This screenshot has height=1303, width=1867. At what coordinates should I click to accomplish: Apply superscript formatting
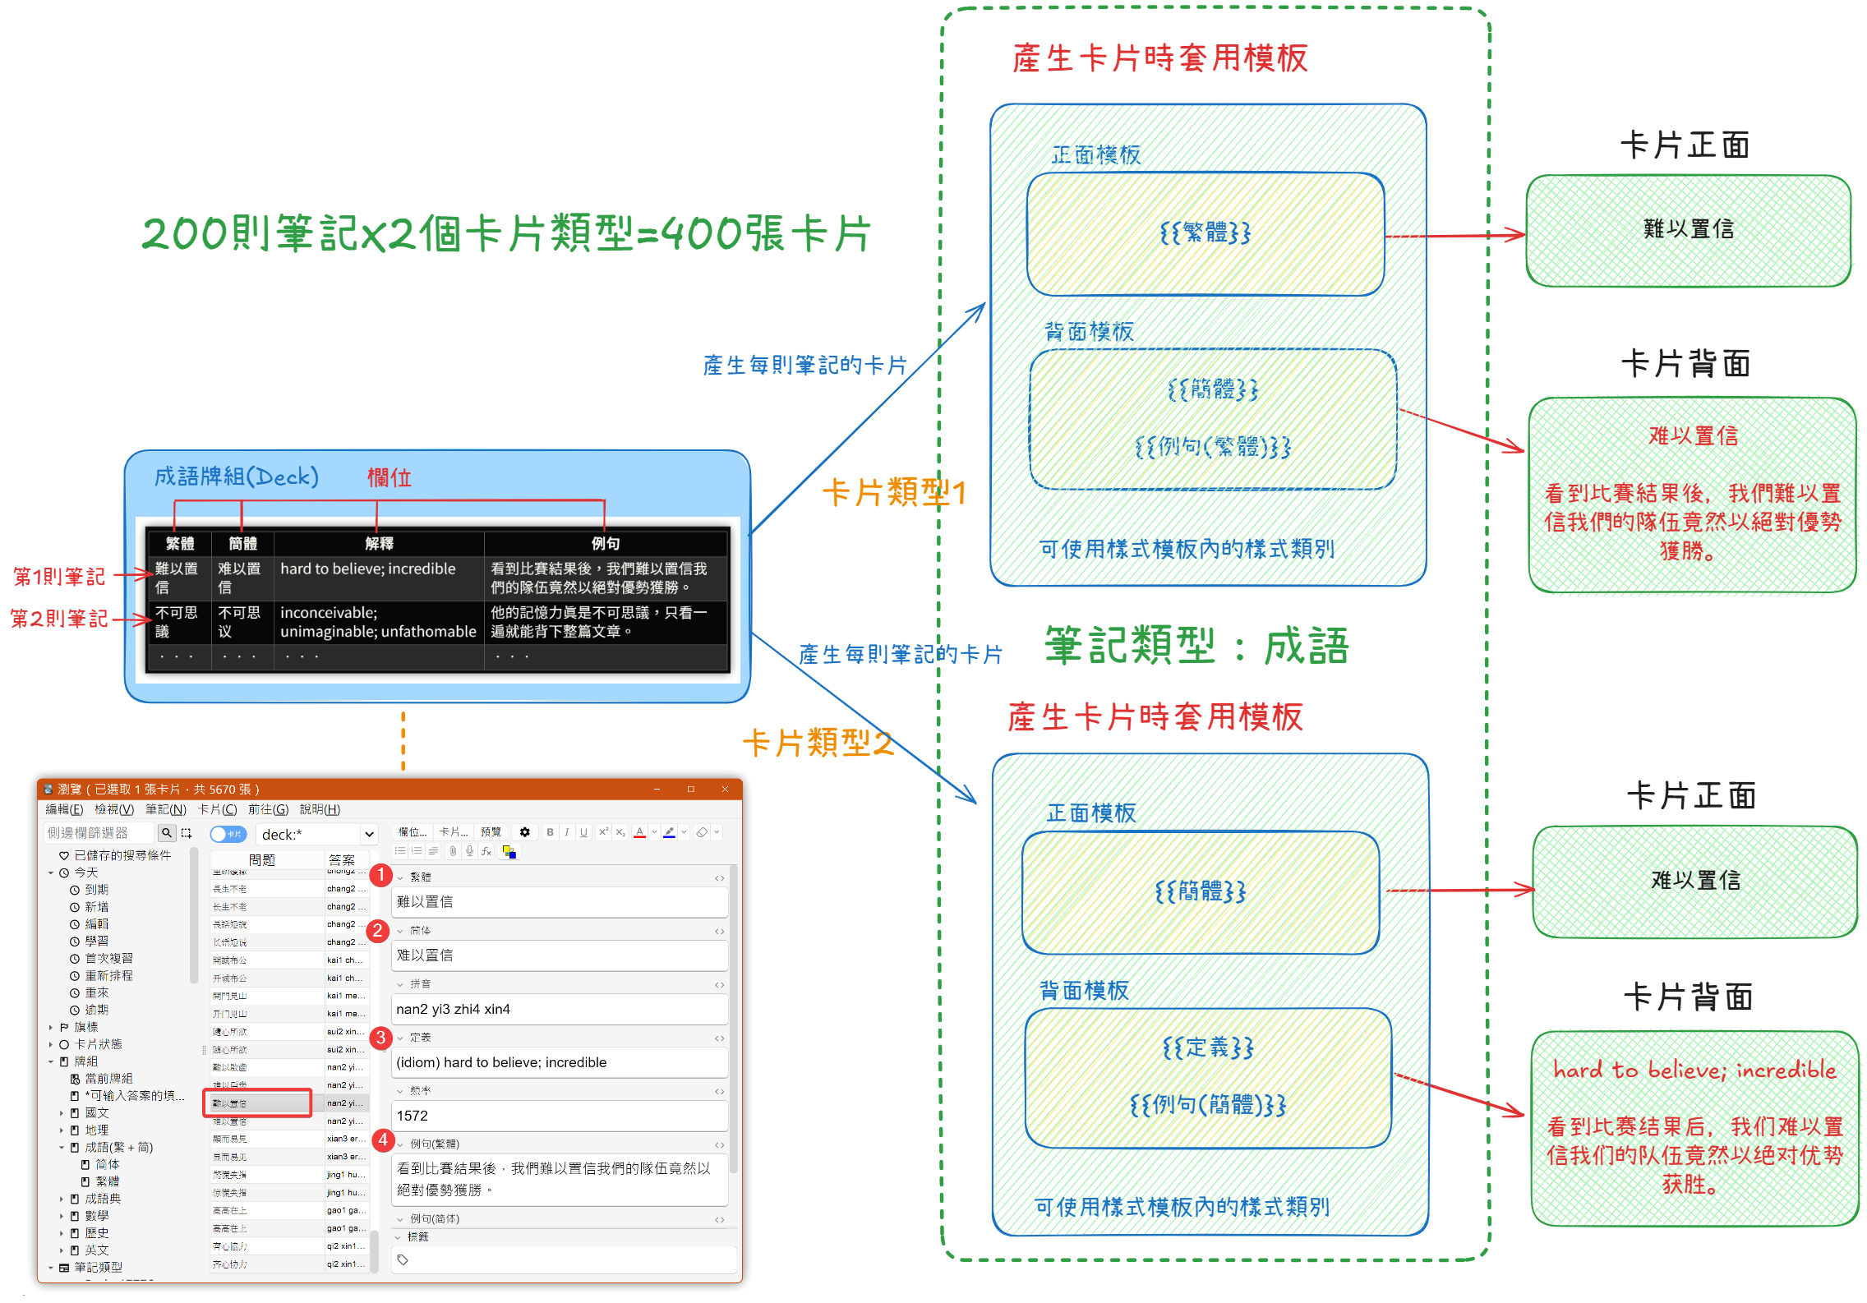[x=602, y=832]
